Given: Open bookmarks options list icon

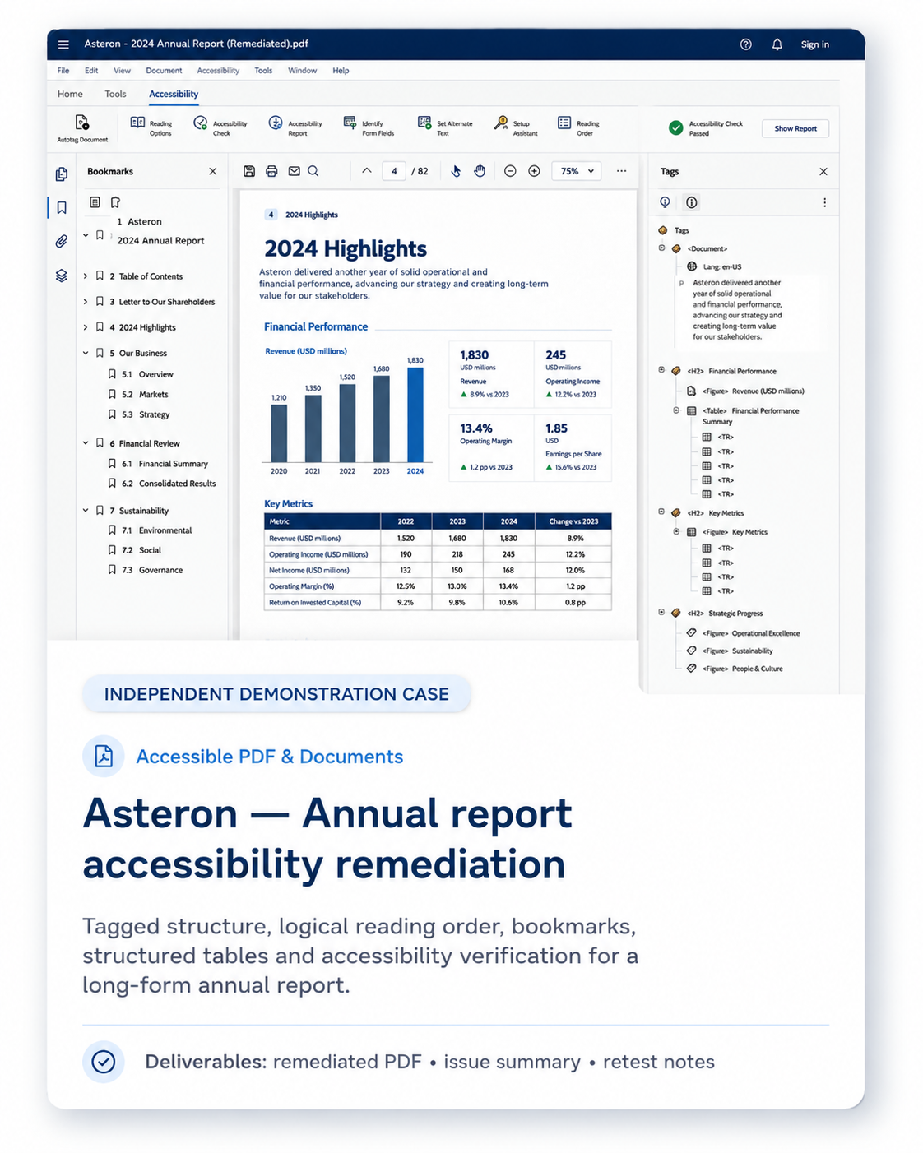Looking at the screenshot, I should pos(95,201).
